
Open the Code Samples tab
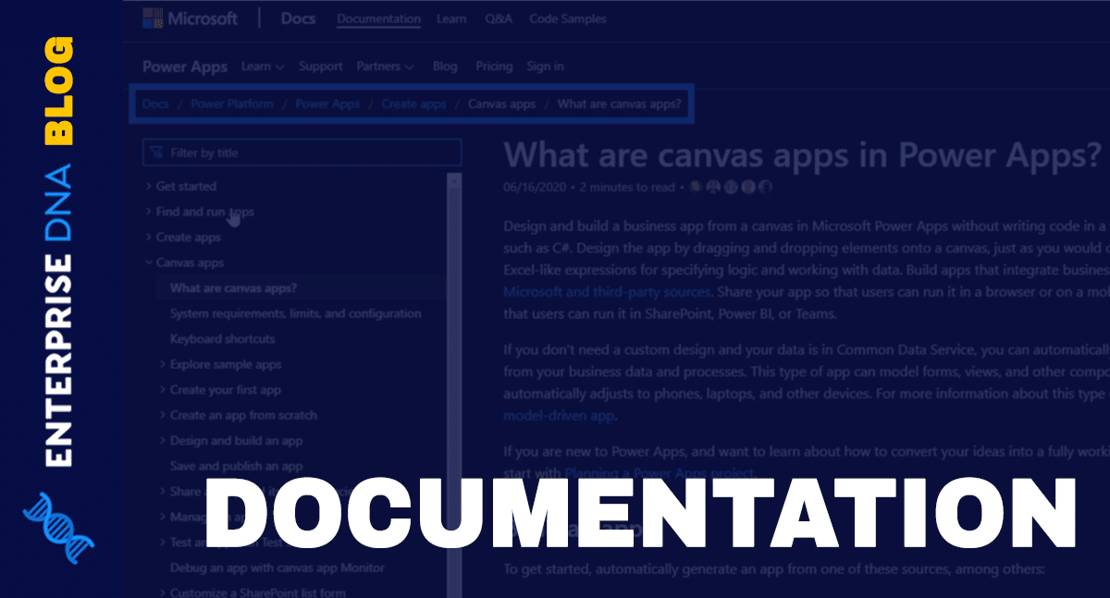point(568,18)
